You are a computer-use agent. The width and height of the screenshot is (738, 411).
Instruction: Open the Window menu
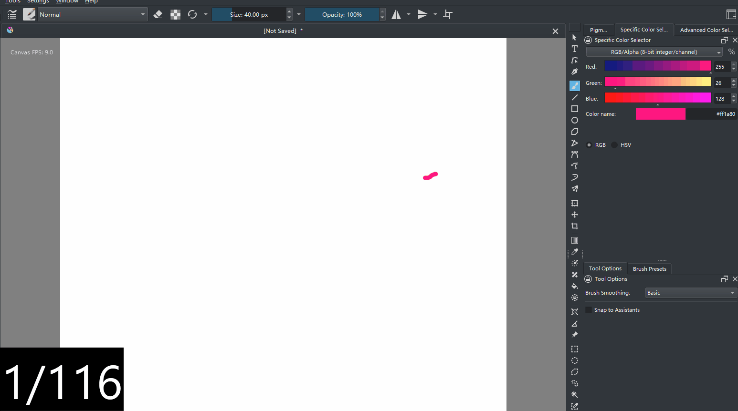[x=67, y=1]
